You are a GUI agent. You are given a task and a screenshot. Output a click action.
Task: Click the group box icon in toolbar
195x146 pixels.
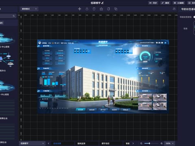point(101,9)
